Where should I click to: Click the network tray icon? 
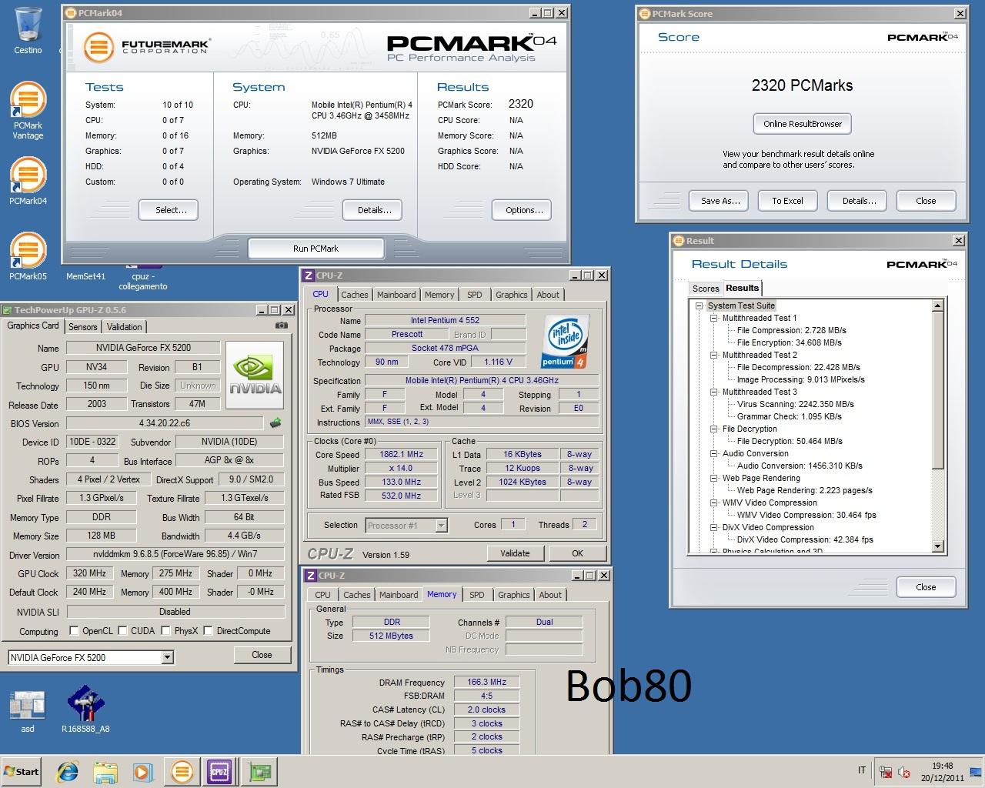886,772
